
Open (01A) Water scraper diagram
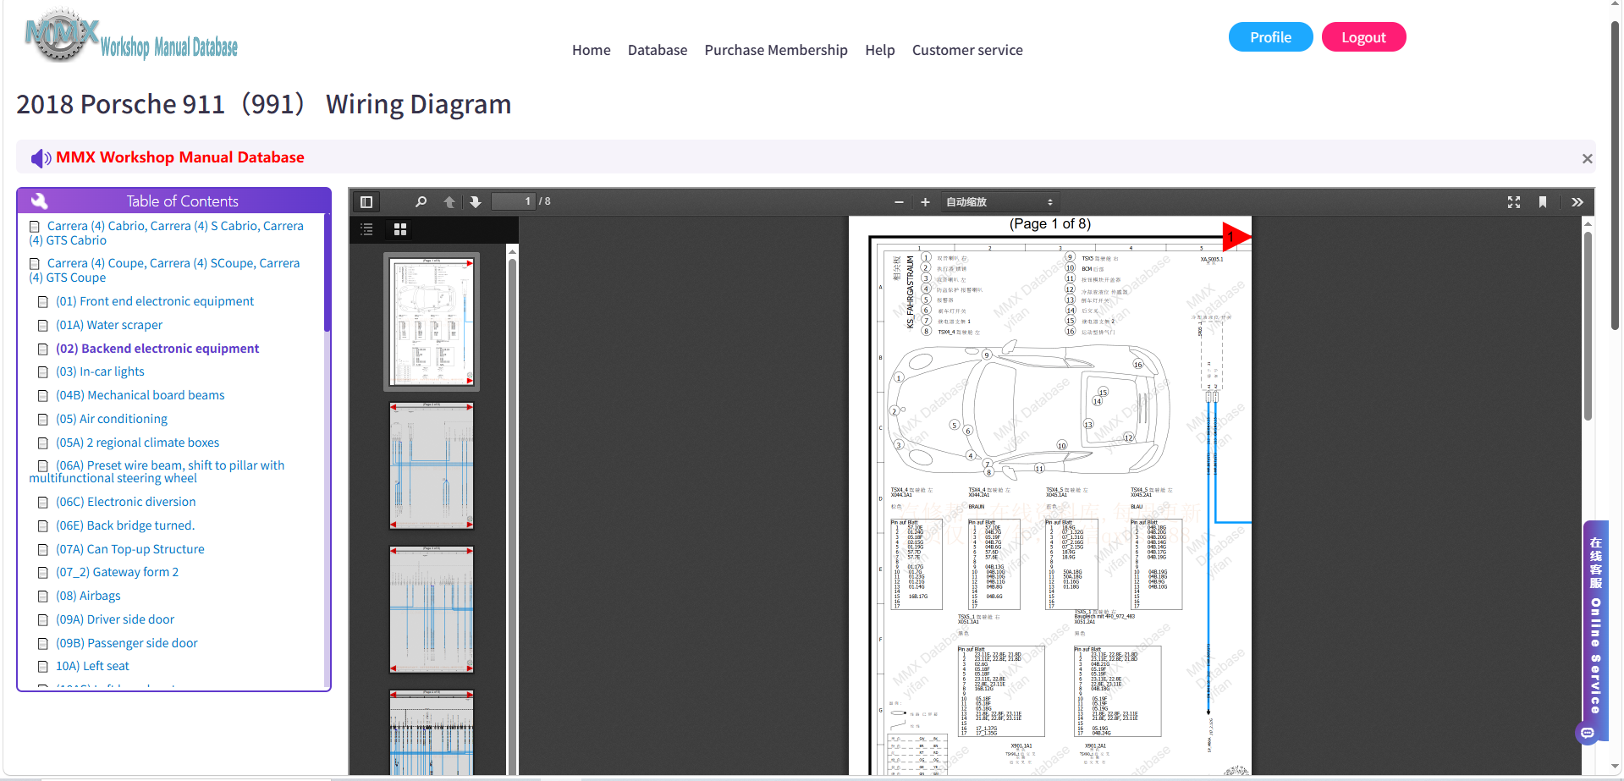coord(109,325)
